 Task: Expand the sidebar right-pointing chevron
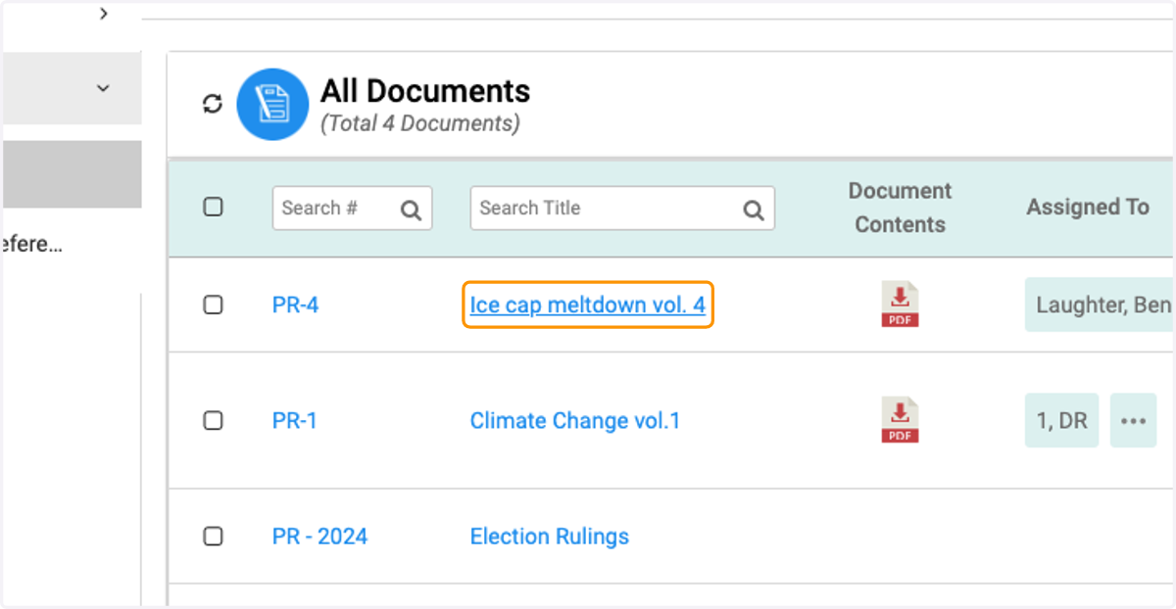coord(104,14)
